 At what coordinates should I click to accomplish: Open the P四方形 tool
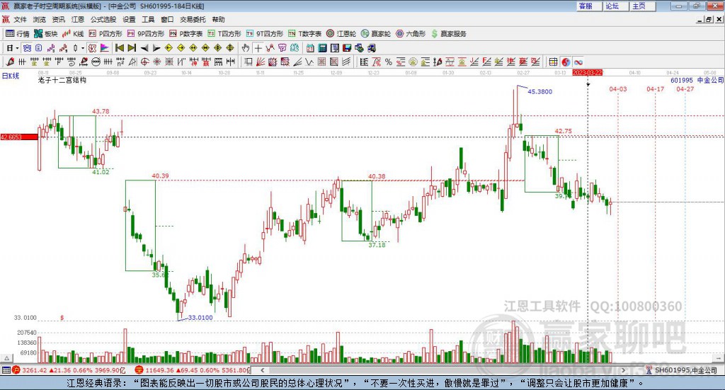click(x=105, y=34)
